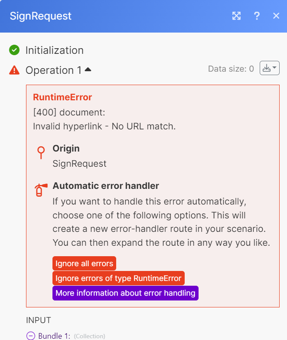Click Ignore errors of type RuntimeError

pyautogui.click(x=118, y=278)
